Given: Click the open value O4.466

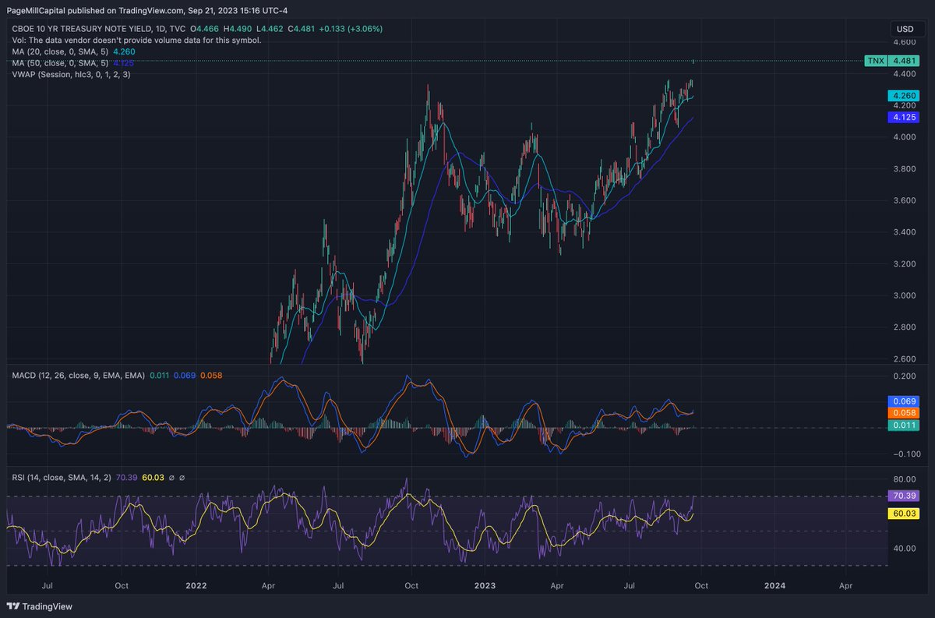Looking at the screenshot, I should (203, 29).
